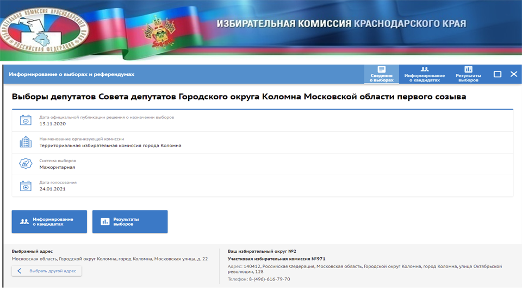Open the top Информирование о кандидатах tab
The image size is (522, 293).
tap(425, 74)
